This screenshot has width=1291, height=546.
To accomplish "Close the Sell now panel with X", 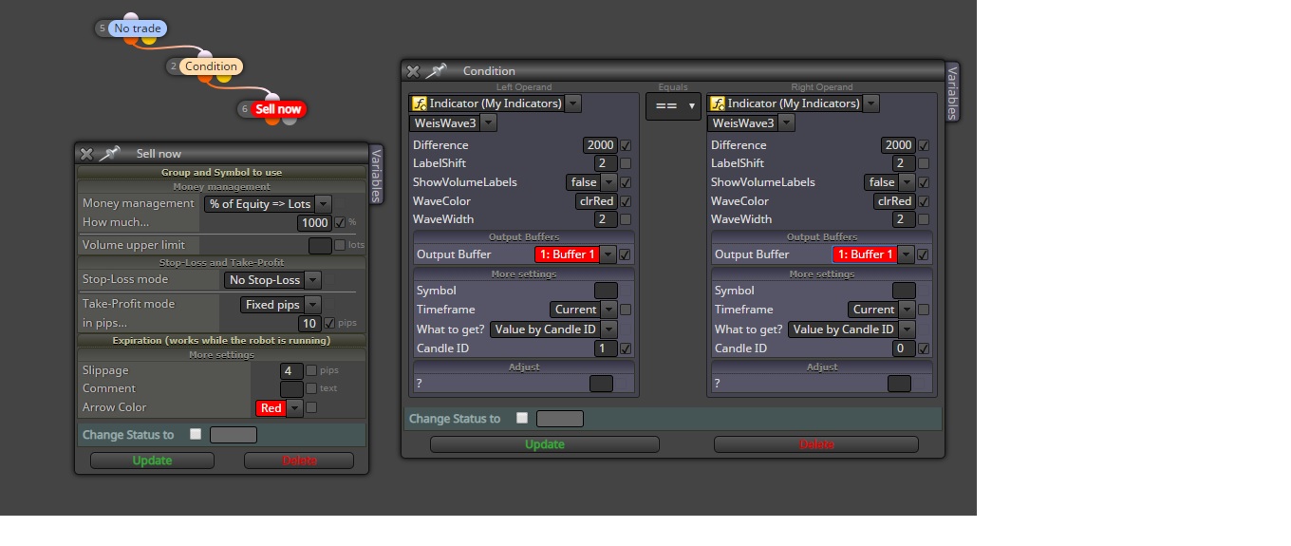I will point(86,154).
